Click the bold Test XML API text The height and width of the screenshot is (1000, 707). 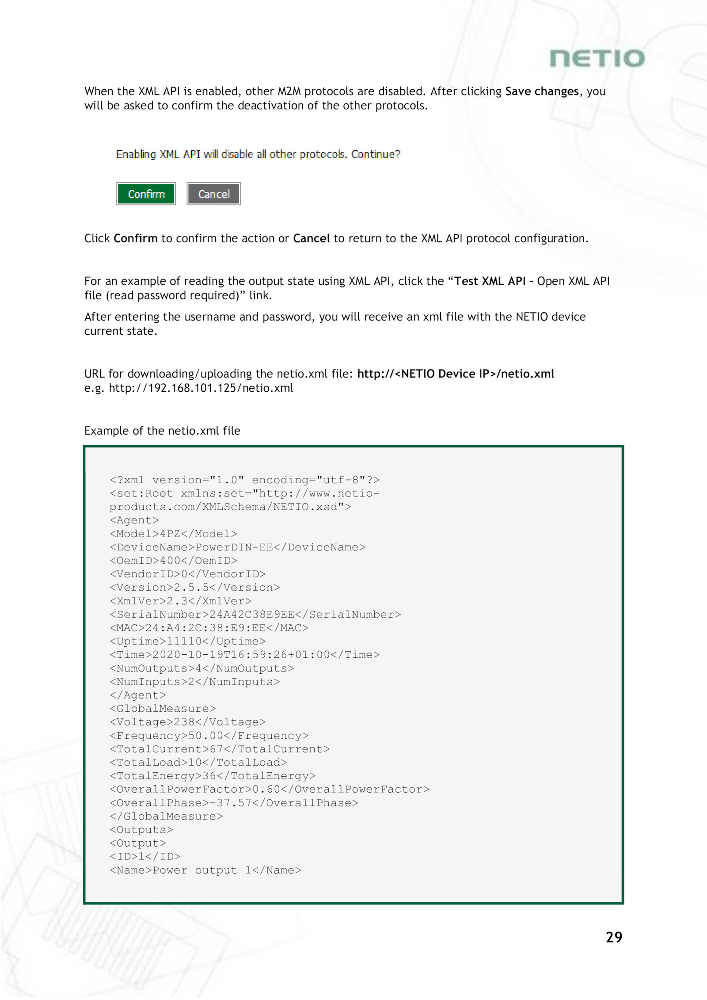click(490, 281)
